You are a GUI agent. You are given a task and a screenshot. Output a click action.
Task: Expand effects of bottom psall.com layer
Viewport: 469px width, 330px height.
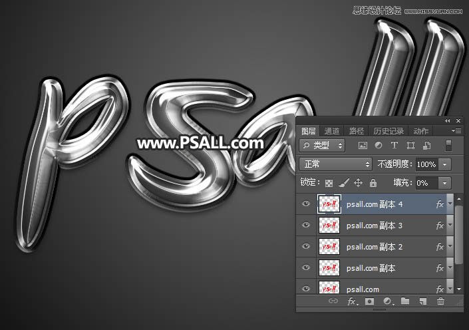coord(450,288)
